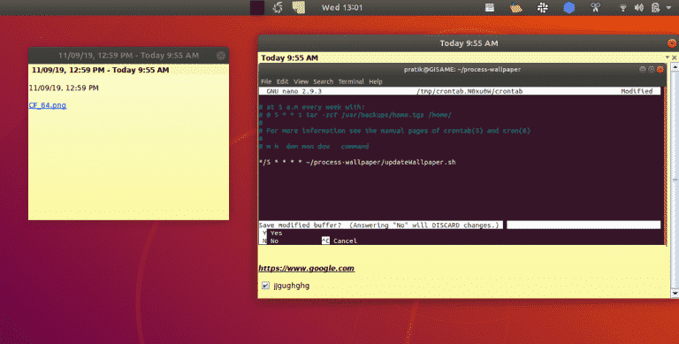679x344 pixels.
Task: Expand the system menu arrow in top bar
Action: (668, 8)
